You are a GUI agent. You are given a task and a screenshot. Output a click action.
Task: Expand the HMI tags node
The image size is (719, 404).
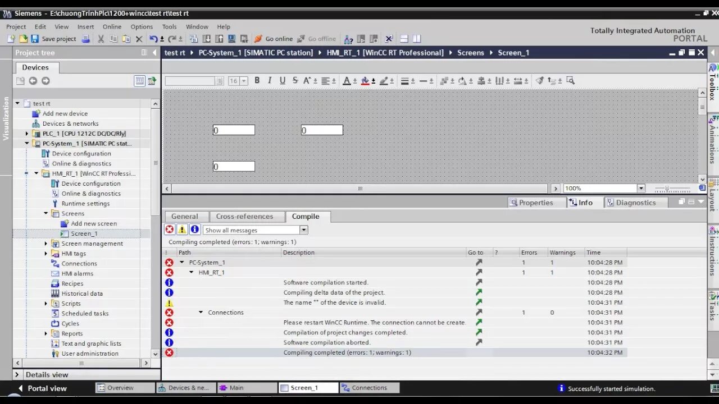click(x=46, y=254)
